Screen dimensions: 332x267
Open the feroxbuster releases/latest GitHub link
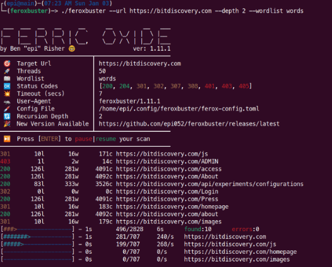point(189,124)
